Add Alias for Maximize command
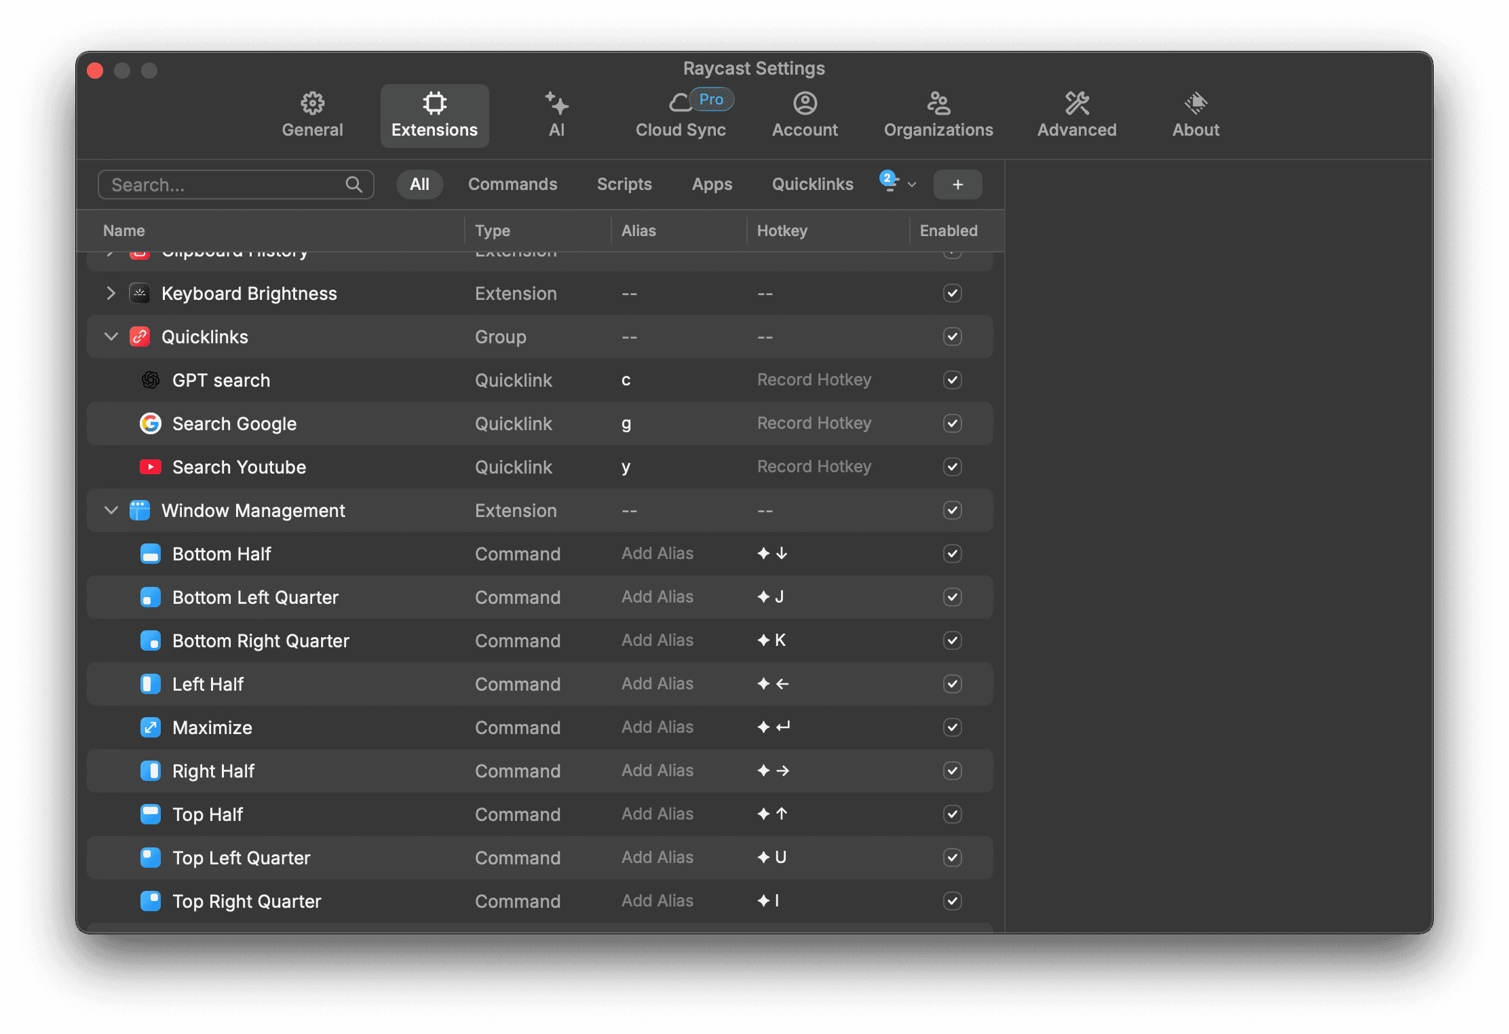Viewport: 1509px width, 1034px height. 657,727
